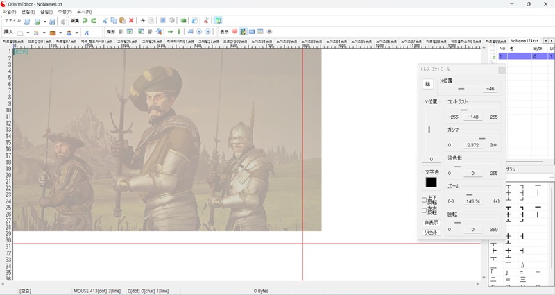Open the 파일(F) menu
This screenshot has height=295, width=555.
[9, 12]
